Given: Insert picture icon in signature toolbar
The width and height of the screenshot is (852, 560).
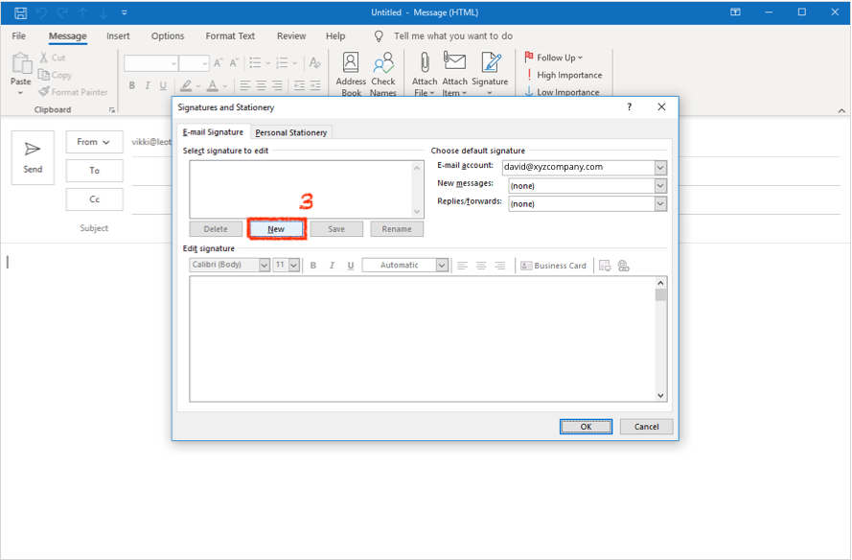Looking at the screenshot, I should tap(605, 266).
